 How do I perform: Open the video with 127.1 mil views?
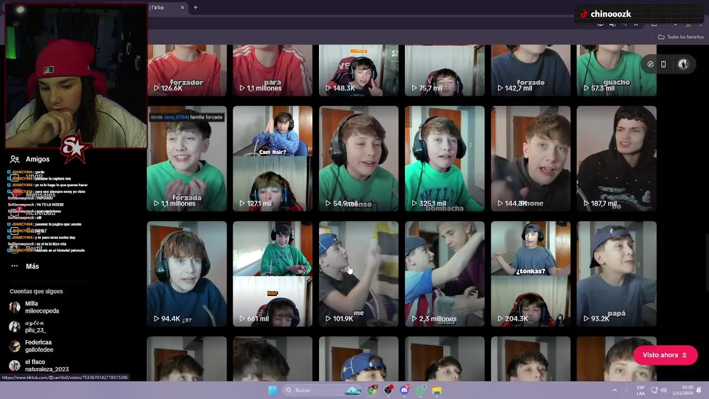click(273, 158)
